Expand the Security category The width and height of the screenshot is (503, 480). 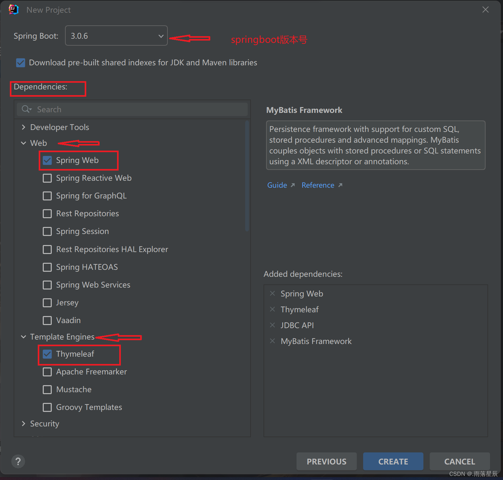tap(23, 424)
